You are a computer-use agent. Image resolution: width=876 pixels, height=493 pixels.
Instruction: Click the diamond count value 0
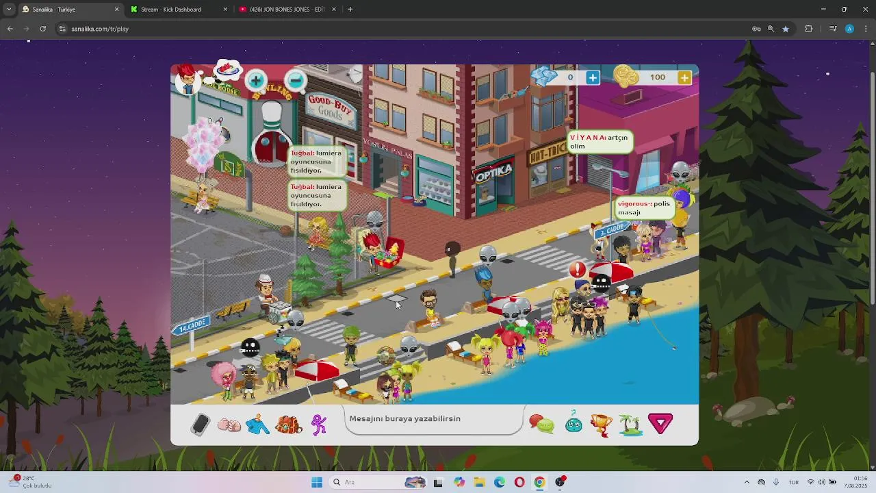coord(570,77)
